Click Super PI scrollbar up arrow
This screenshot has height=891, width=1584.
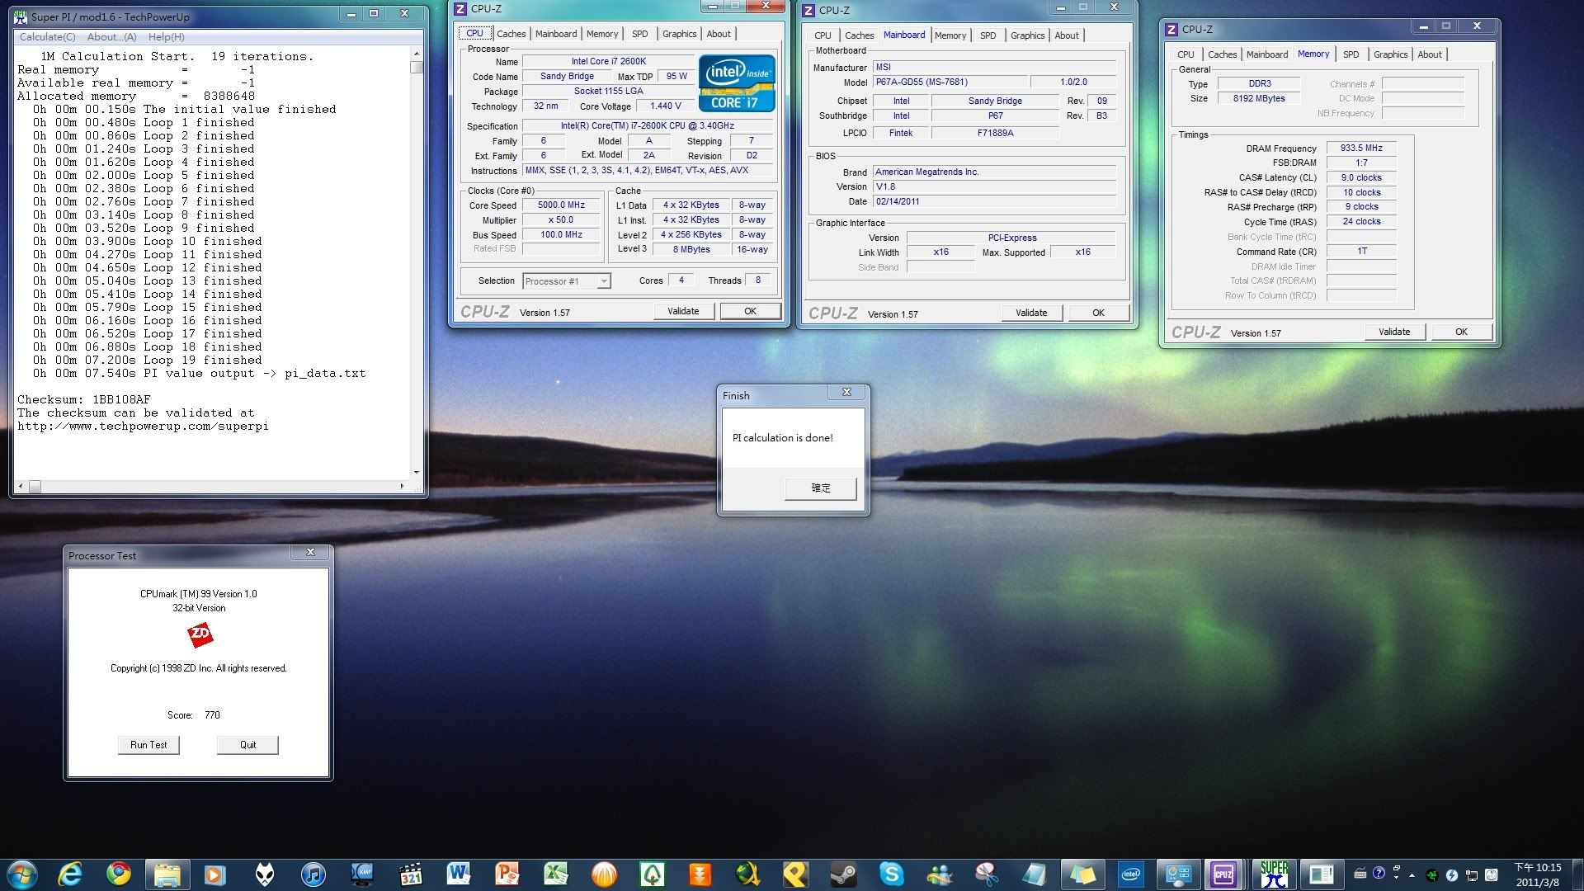416,54
